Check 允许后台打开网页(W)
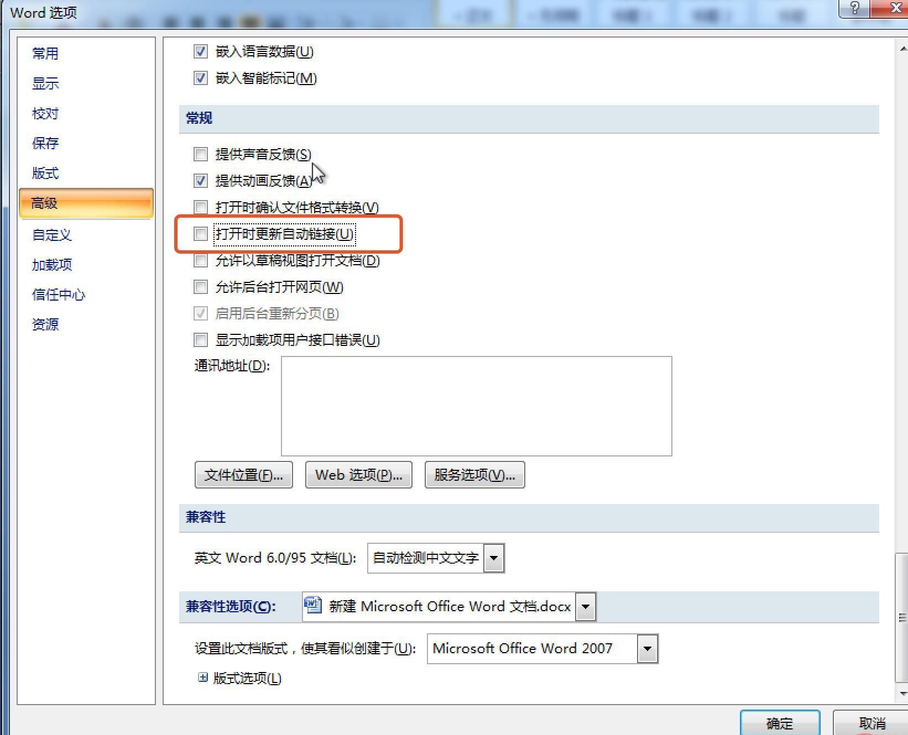908x735 pixels. pos(200,286)
